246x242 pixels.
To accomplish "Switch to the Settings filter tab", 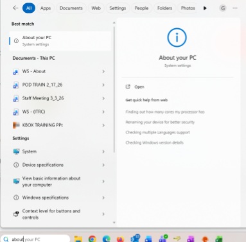I will (x=118, y=8).
